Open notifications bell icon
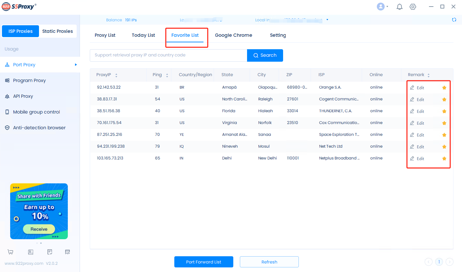The width and height of the screenshot is (462, 272). click(399, 7)
